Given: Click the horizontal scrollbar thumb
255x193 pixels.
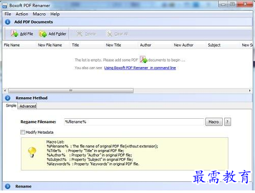Looking at the screenshot, I should (x=71, y=91).
